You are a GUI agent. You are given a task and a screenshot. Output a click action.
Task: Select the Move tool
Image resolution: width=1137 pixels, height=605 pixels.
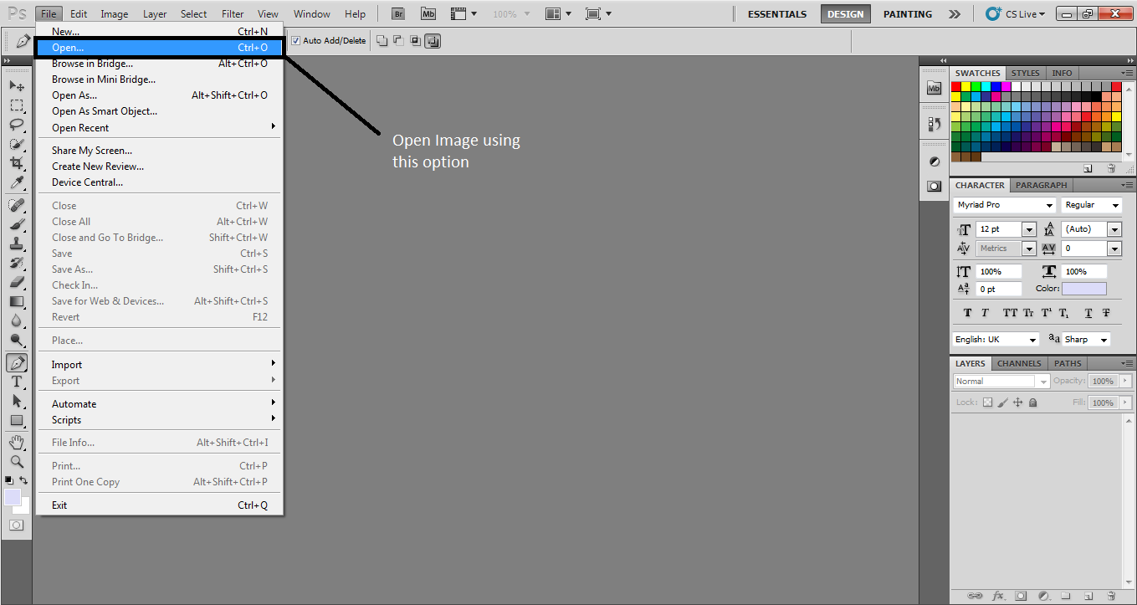tap(17, 85)
